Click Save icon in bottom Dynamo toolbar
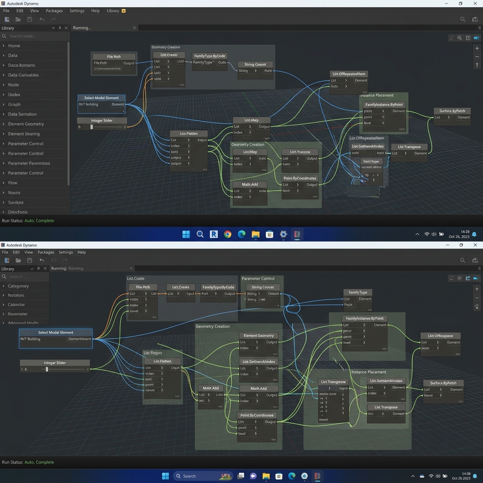Viewport: 483px width, 483px height. [x=30, y=260]
